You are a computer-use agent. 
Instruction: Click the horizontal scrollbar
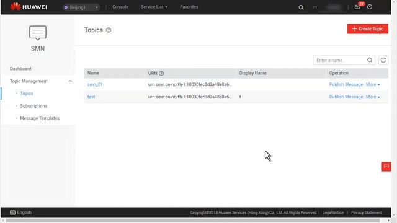[193, 221]
